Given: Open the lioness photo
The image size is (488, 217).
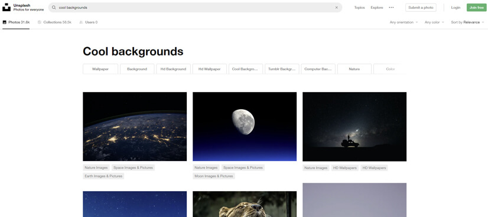Looking at the screenshot, I should (x=245, y=204).
